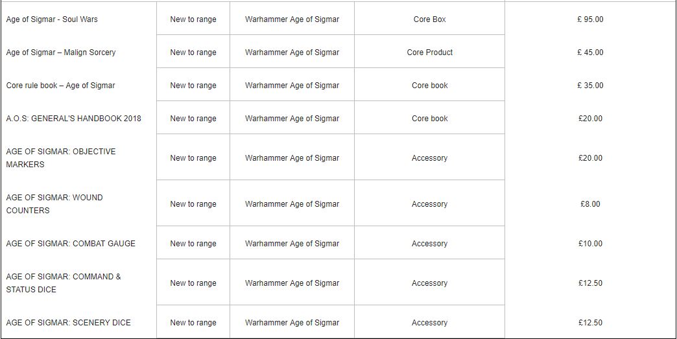Screen dimensions: 677x339
Task: Click AGE OF SIGMAR: OBJECTIVE MARKERS name
Action: (61, 158)
